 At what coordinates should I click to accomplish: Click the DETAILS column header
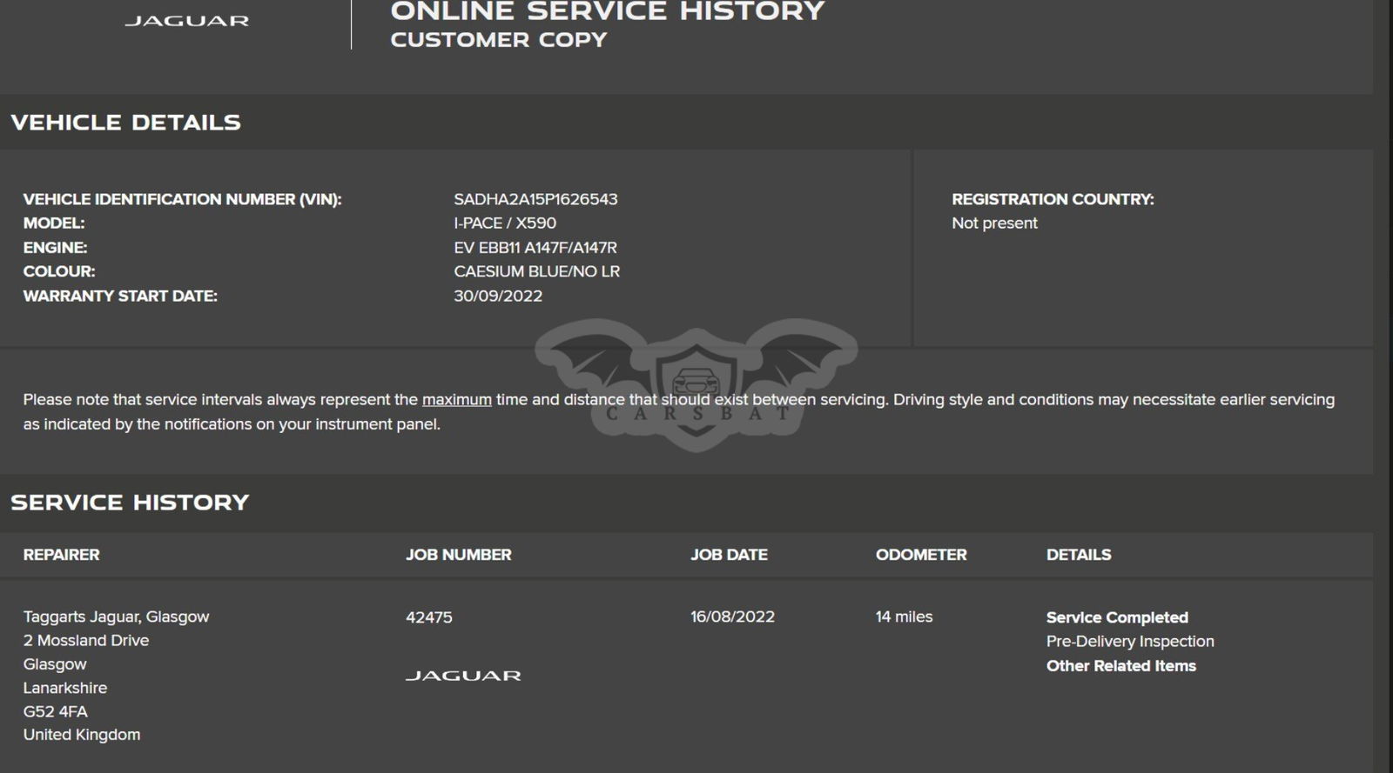(x=1078, y=555)
